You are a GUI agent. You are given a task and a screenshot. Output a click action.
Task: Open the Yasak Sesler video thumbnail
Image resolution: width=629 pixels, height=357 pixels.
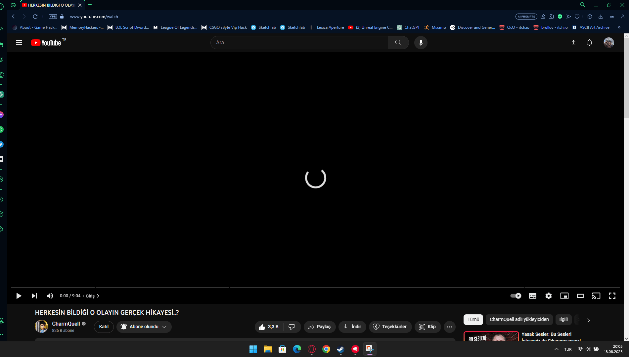click(x=491, y=336)
